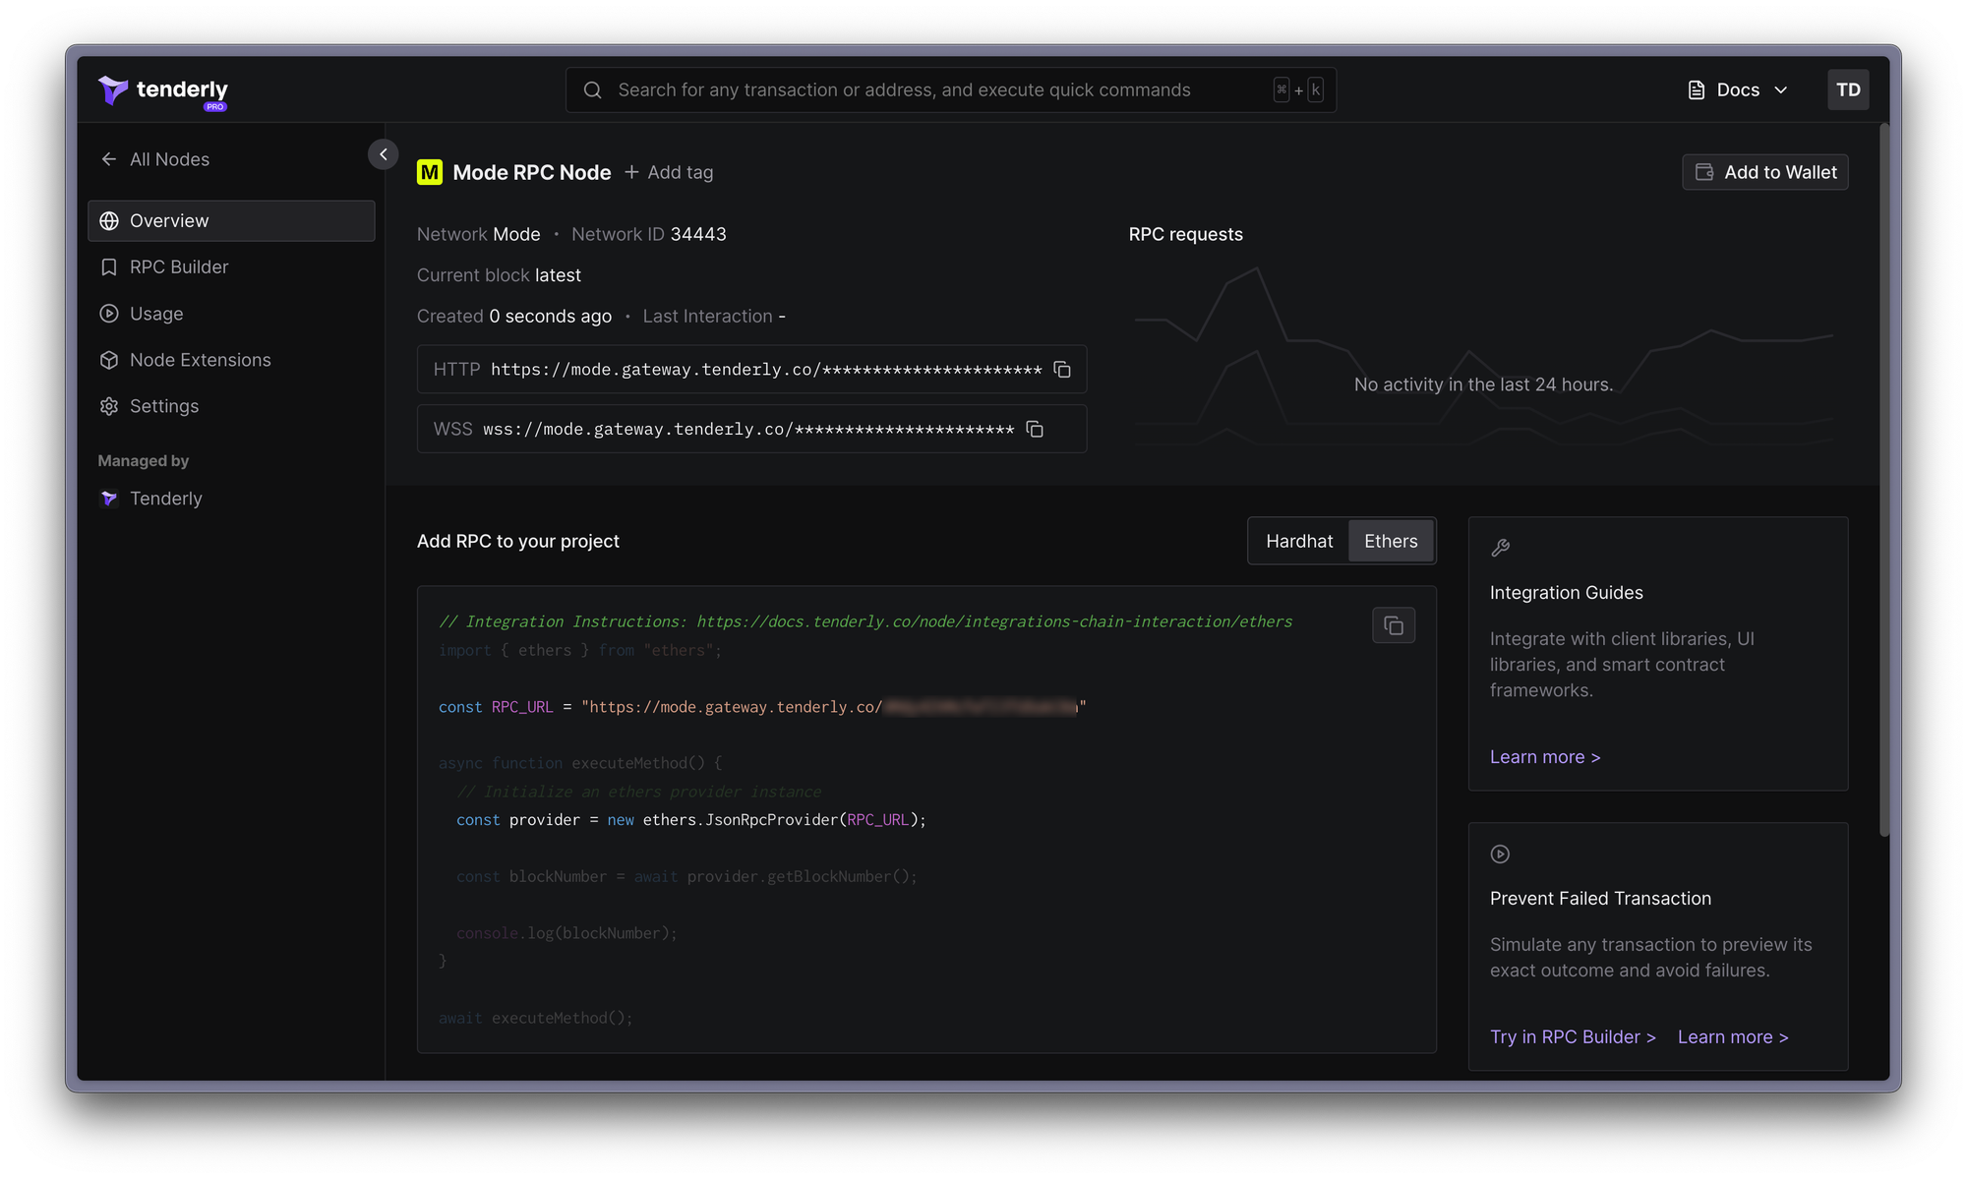Focus the transaction search field
The width and height of the screenshot is (1967, 1179).
tap(903, 90)
